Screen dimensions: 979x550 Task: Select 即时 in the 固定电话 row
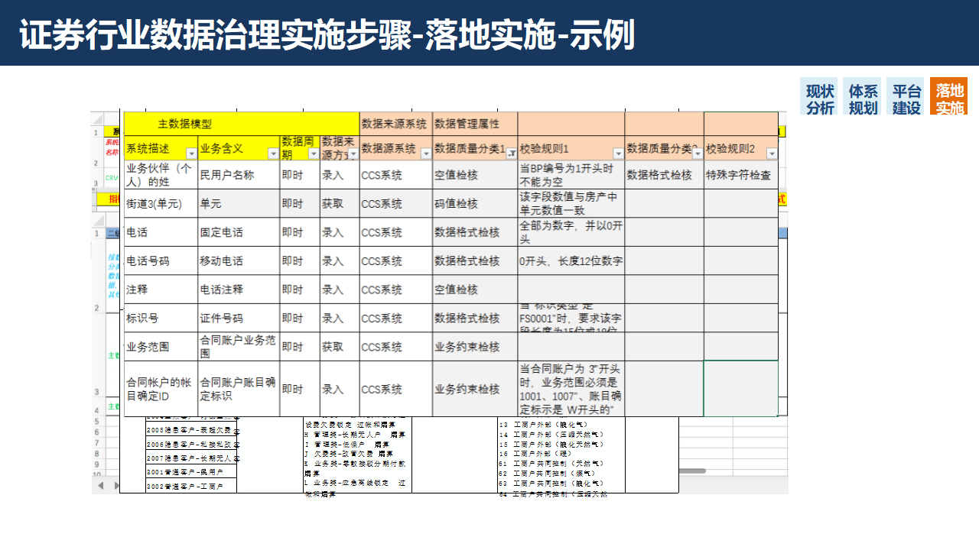coord(299,232)
